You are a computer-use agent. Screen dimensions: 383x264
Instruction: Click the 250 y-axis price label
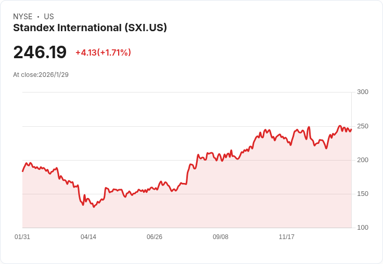tap(362, 126)
